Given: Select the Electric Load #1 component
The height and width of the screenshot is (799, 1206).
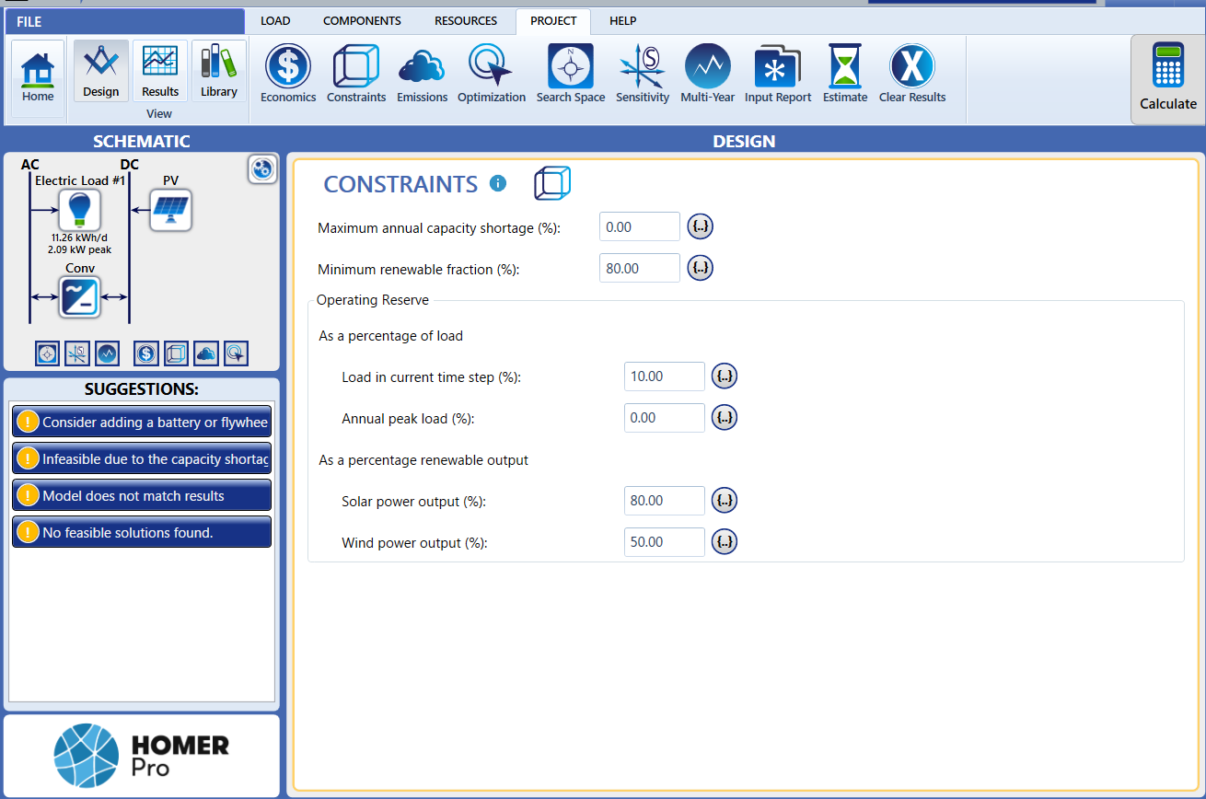Looking at the screenshot, I should [x=80, y=210].
